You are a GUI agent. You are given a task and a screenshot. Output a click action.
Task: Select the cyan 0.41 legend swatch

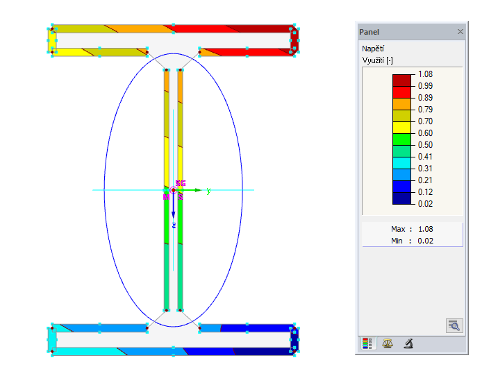tap(401, 163)
